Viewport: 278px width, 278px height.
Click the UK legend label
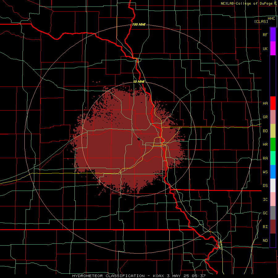click(x=265, y=48)
